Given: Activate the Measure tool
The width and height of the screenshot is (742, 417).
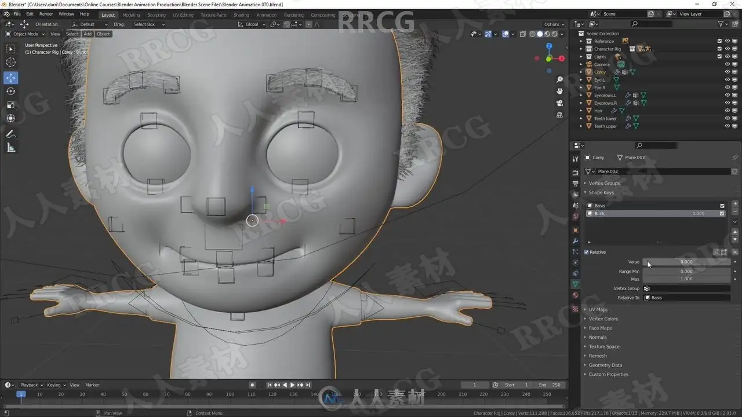Looking at the screenshot, I should 11,148.
